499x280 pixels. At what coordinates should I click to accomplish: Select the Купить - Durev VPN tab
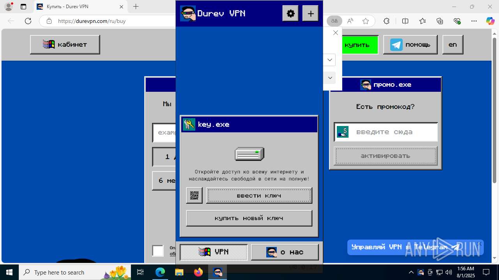tap(81, 7)
